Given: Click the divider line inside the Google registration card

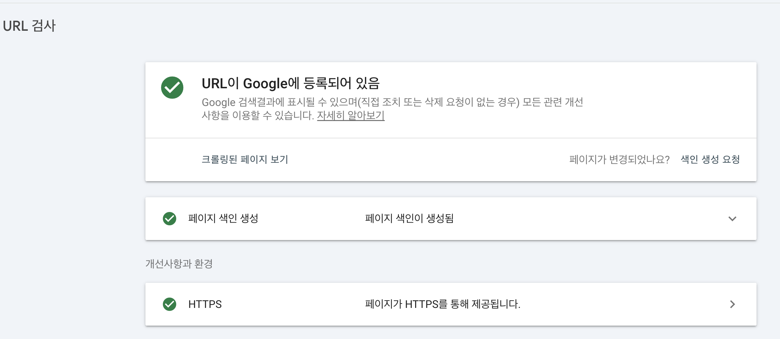Looking at the screenshot, I should pos(451,138).
